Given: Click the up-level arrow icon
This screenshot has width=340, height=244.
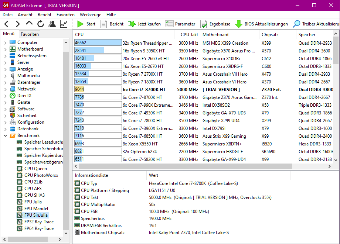Looking at the screenshot, I should (x=29, y=23).
